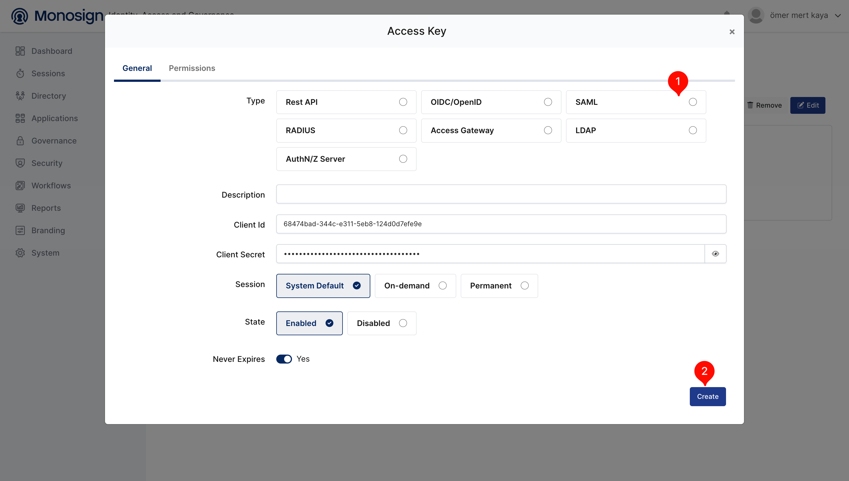Open the Applications sidebar item

tap(47, 118)
